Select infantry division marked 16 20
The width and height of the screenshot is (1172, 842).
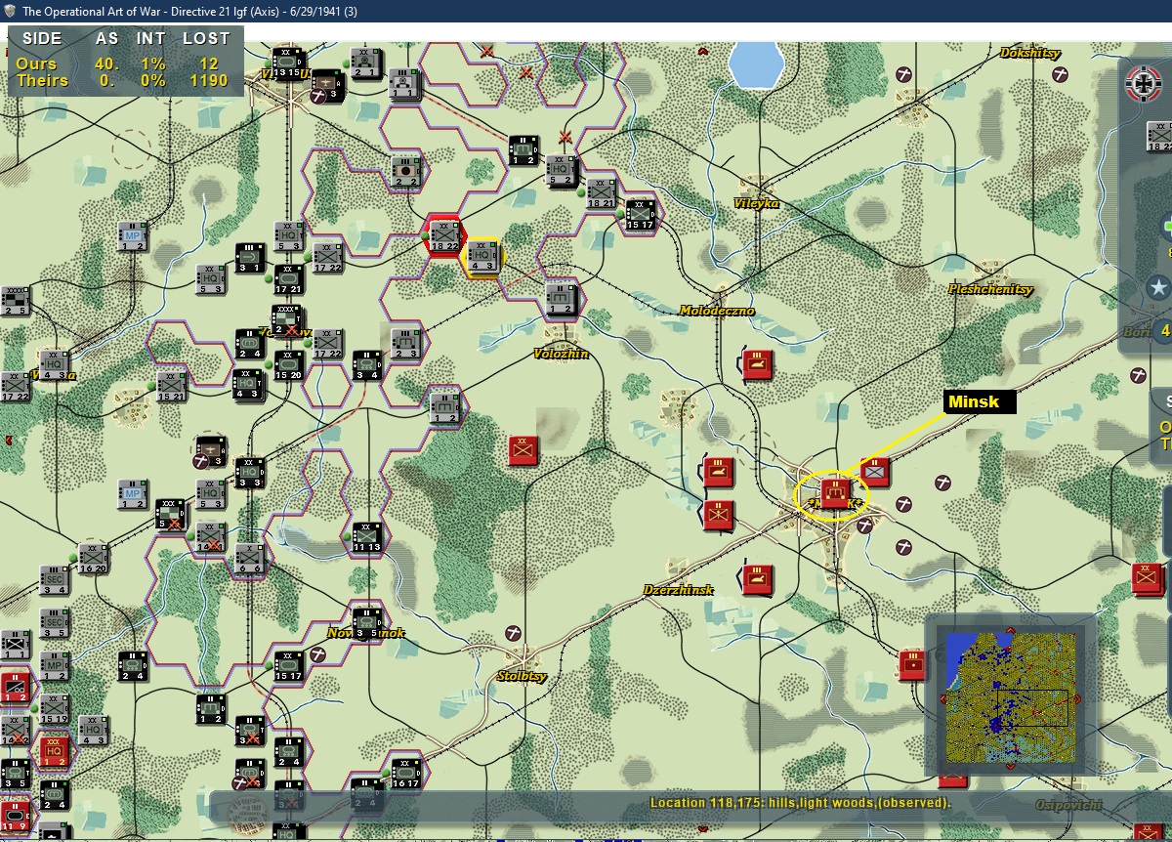(x=94, y=560)
